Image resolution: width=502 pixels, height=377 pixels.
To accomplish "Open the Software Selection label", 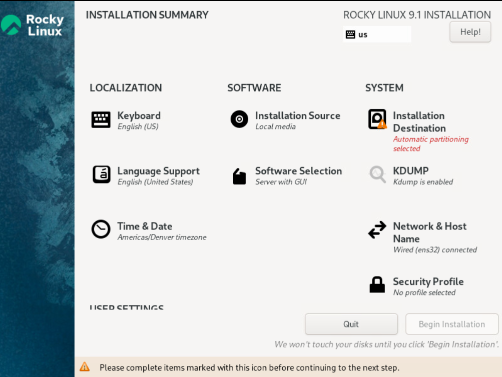I will 298,171.
